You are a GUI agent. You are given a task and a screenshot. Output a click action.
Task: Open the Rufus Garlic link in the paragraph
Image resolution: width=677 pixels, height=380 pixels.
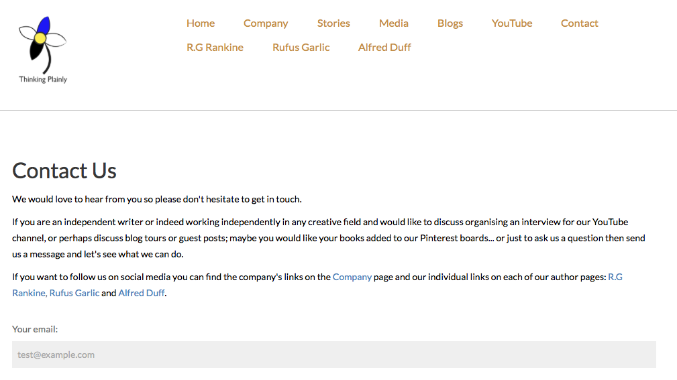click(x=74, y=293)
